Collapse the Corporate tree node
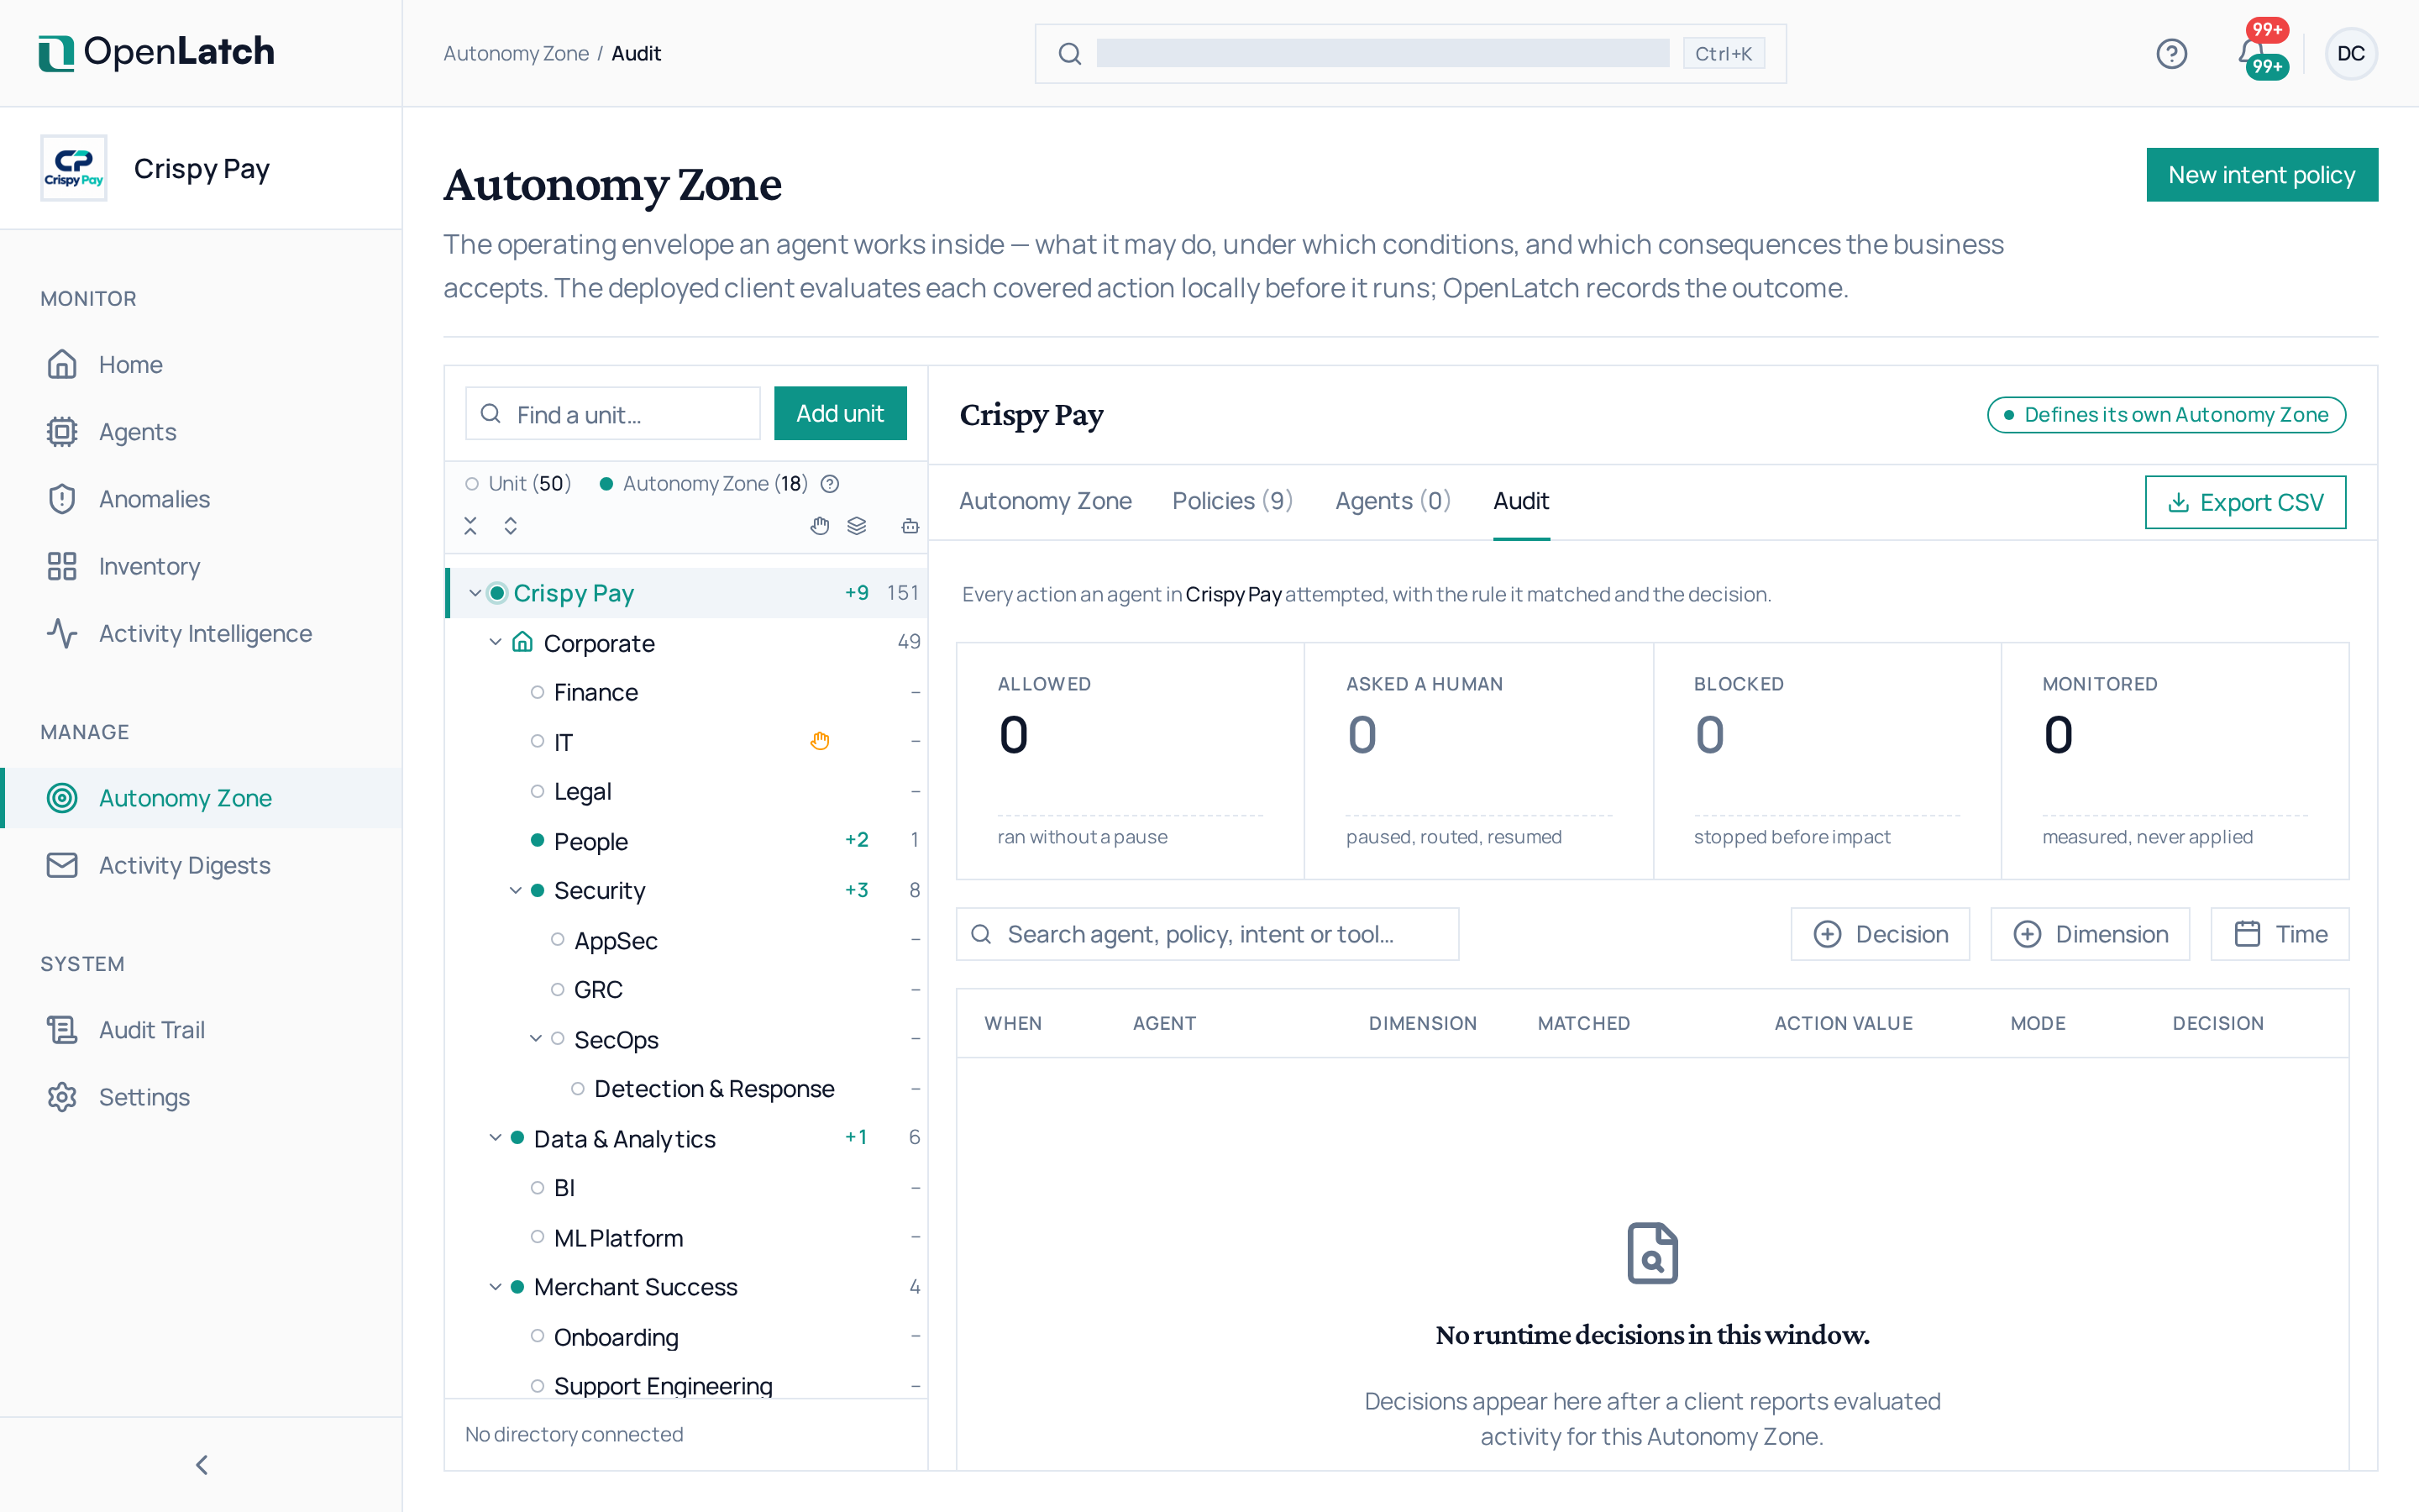Viewport: 2419px width, 1512px height. pyautogui.click(x=495, y=642)
